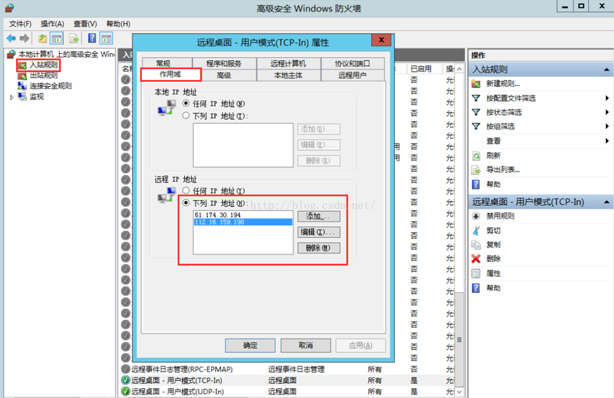This screenshot has height=398, width=614.
Task: Click the filter by profile funnel icon
Action: [x=476, y=98]
